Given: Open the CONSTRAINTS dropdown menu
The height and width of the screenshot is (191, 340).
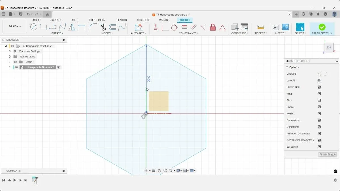Looking at the screenshot, I should pos(188,33).
